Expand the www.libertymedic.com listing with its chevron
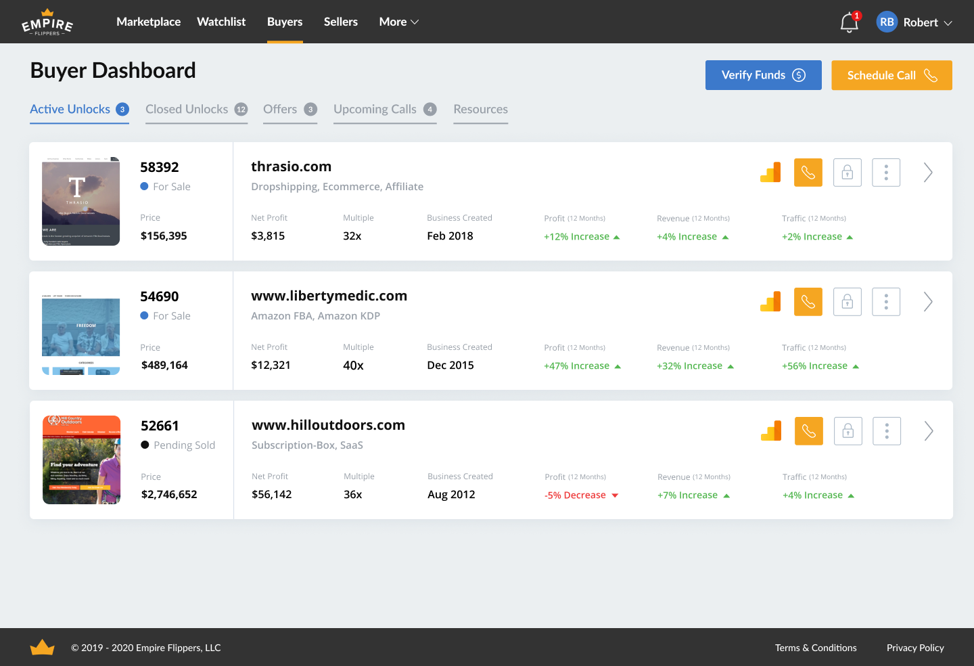The width and height of the screenshot is (974, 666). tap(928, 302)
